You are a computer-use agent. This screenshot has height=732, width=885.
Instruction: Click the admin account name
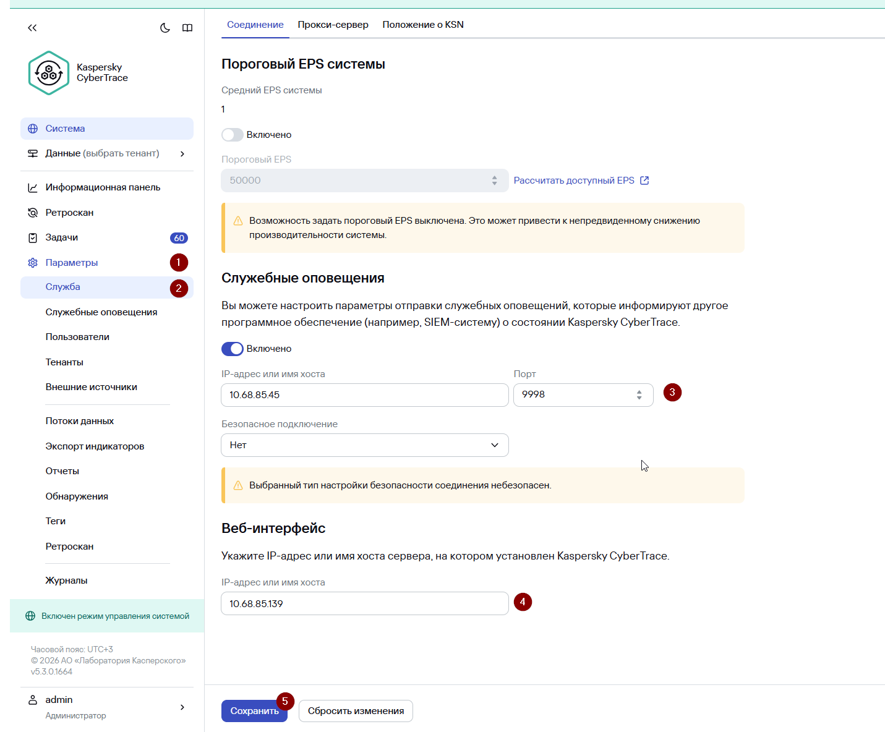point(59,700)
